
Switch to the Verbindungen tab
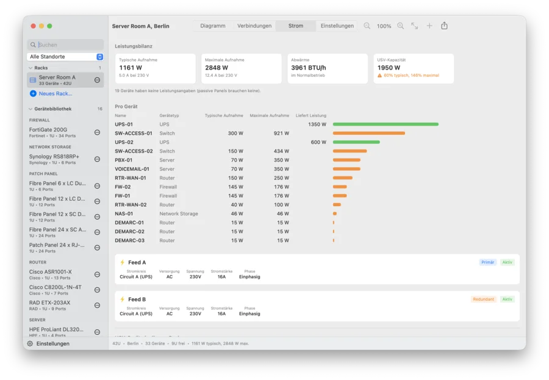(x=254, y=26)
